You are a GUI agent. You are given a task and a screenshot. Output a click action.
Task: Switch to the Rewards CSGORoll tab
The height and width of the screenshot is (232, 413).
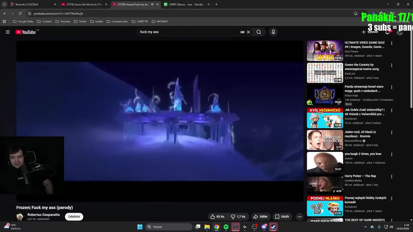tap(33, 5)
